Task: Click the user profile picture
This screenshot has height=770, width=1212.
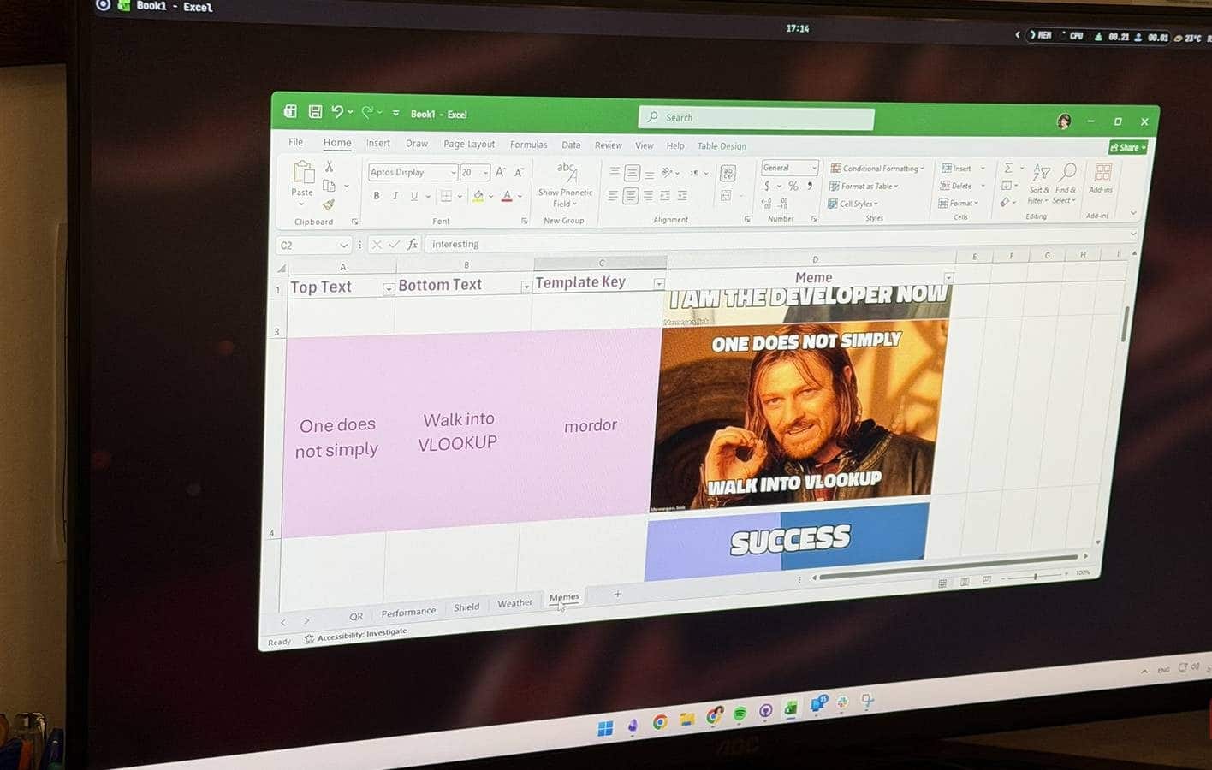Action: pyautogui.click(x=1064, y=121)
